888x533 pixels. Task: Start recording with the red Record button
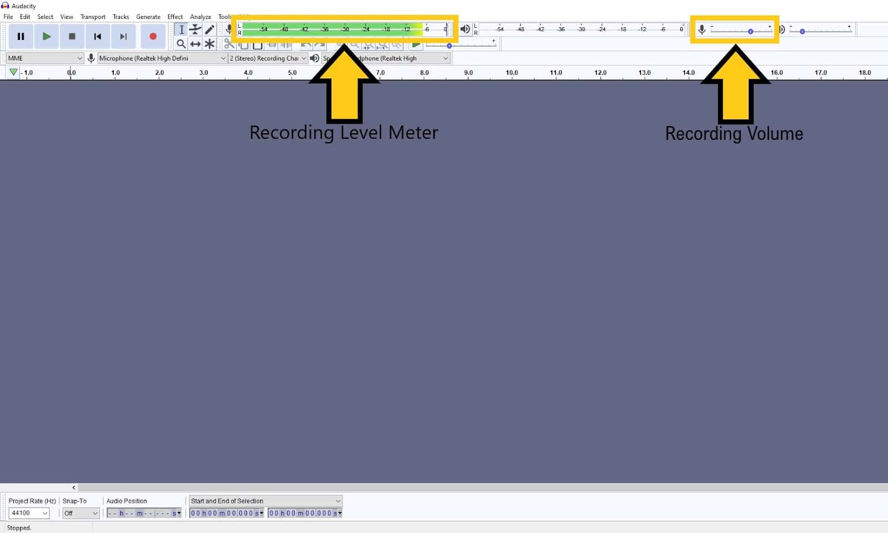pos(153,36)
